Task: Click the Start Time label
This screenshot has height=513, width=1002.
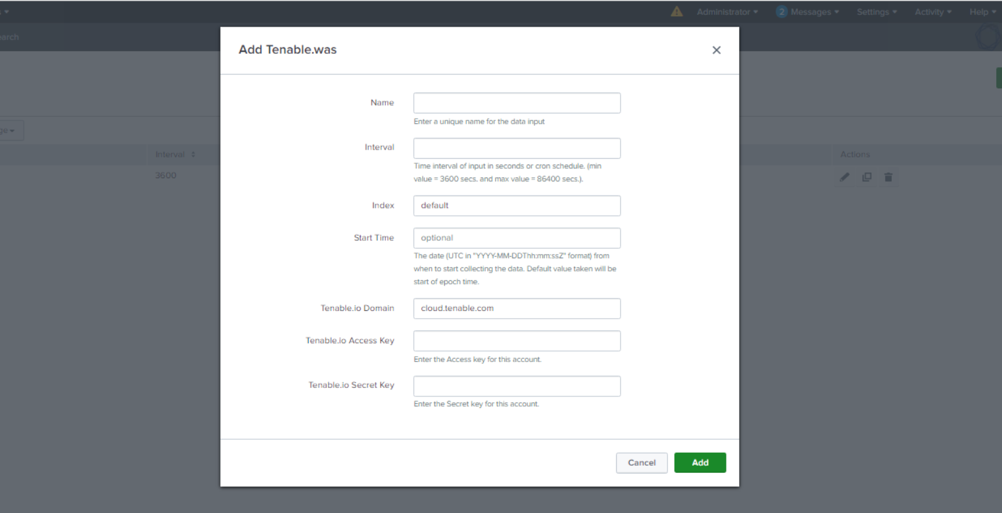Action: (x=374, y=238)
